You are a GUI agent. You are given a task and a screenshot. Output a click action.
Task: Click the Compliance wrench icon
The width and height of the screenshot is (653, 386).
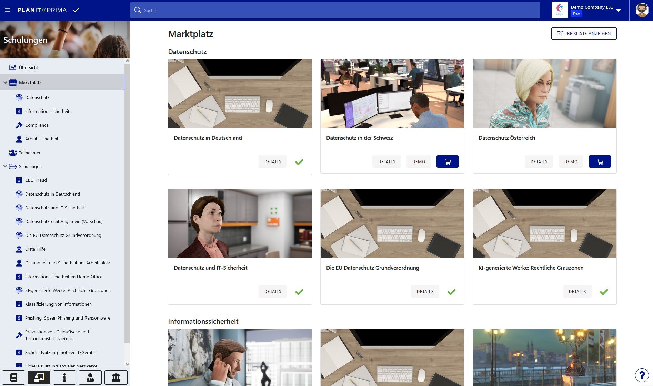coord(18,125)
